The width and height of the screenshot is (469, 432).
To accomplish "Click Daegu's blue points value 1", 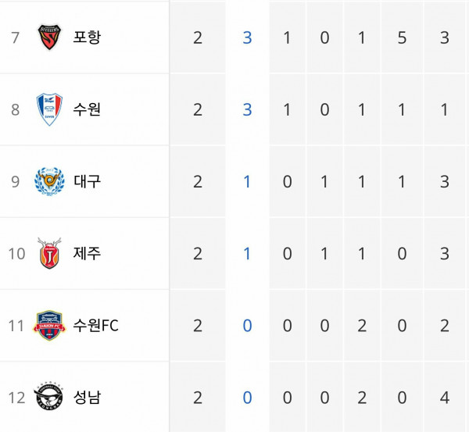I will coord(247,182).
